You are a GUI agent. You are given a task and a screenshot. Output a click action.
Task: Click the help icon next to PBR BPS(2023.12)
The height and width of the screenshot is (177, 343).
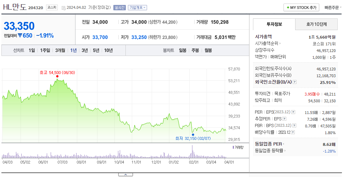(x=295, y=126)
